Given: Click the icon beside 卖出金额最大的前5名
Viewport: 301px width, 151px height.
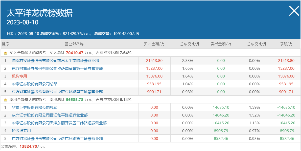Looking at the screenshot, I should [x=6, y=100].
